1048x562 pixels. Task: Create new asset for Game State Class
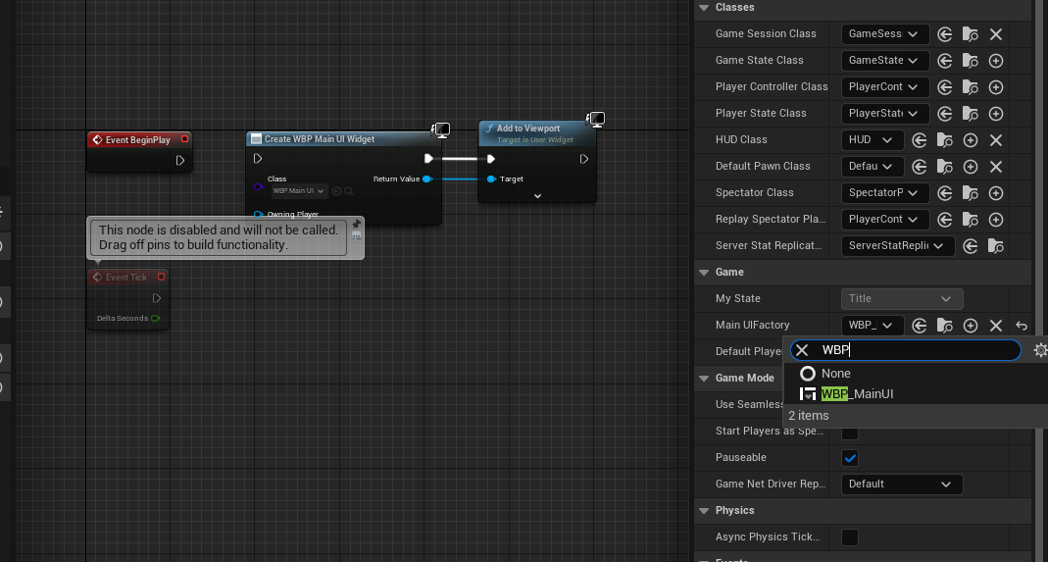point(996,61)
